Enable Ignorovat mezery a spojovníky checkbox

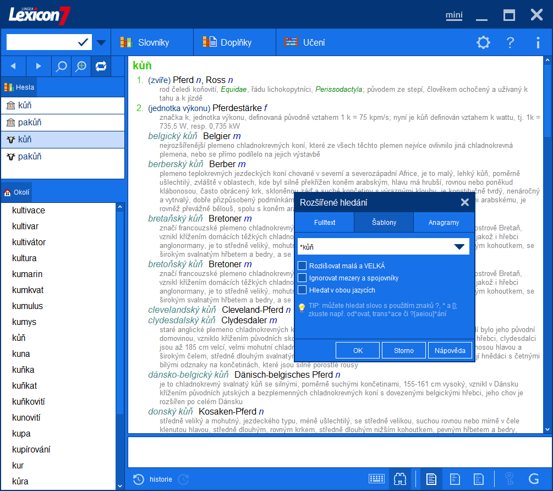[302, 278]
